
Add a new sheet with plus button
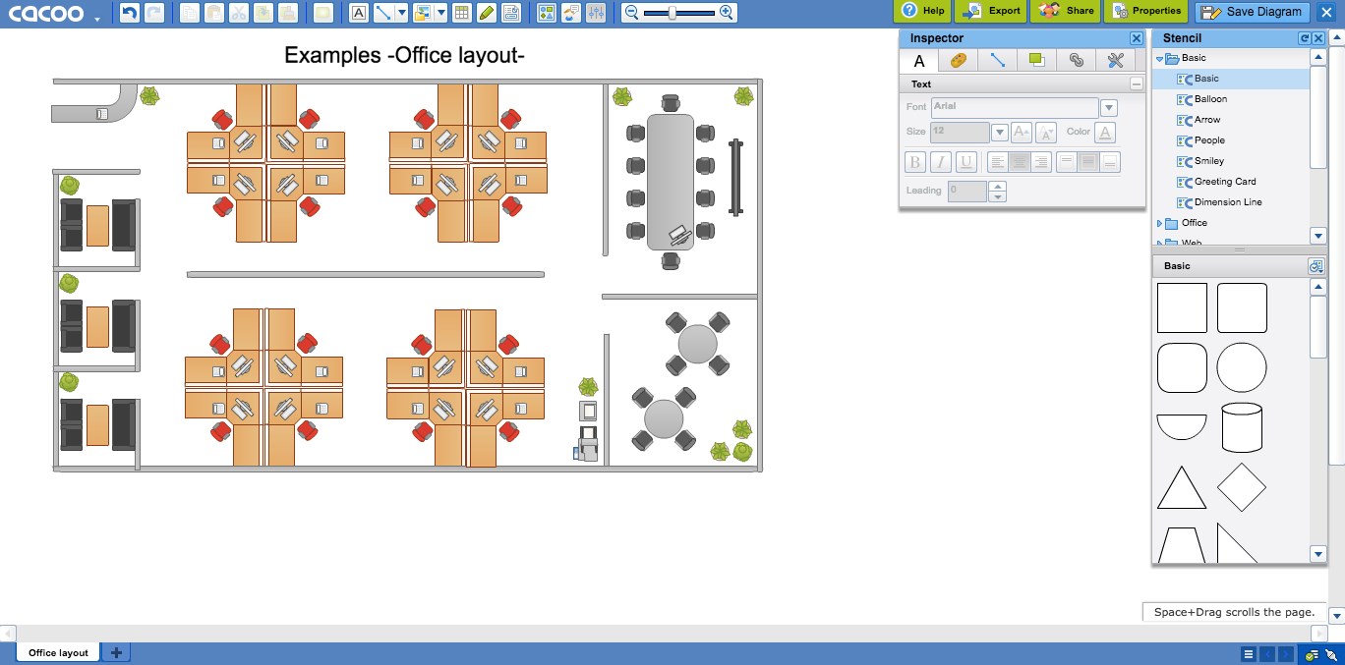pos(116,652)
